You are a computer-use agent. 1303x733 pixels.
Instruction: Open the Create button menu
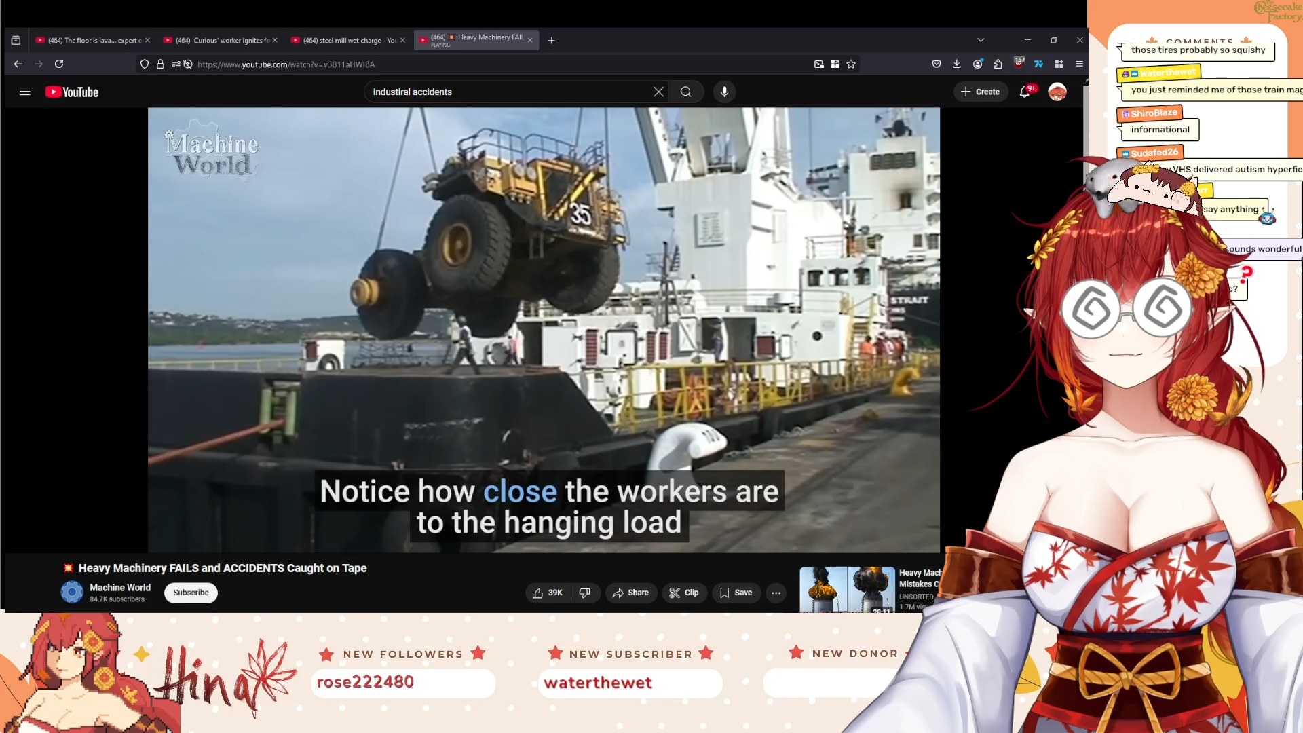point(981,92)
